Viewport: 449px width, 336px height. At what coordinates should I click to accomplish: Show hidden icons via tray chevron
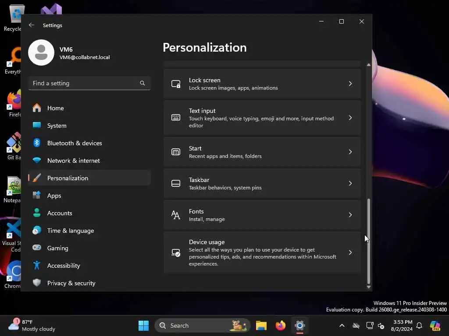point(342,325)
